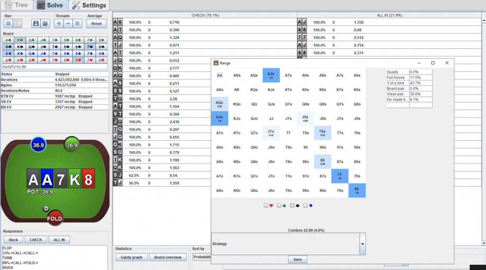Check the diamonds suit checkbox
This screenshot has height=270, width=486.
306,206
